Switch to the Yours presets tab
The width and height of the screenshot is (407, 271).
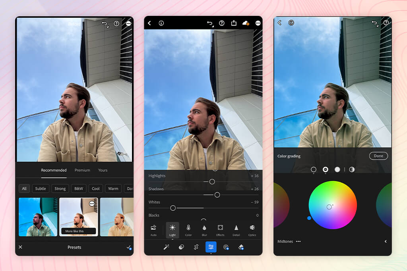103,170
